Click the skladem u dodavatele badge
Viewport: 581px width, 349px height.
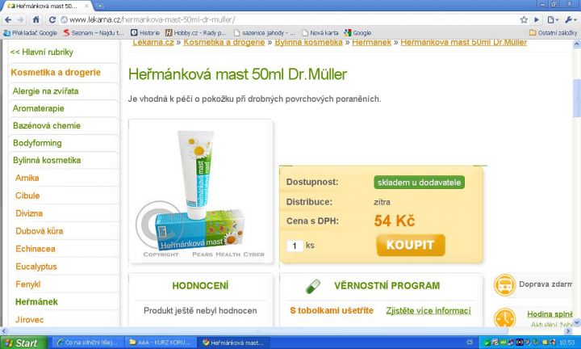pos(419,183)
